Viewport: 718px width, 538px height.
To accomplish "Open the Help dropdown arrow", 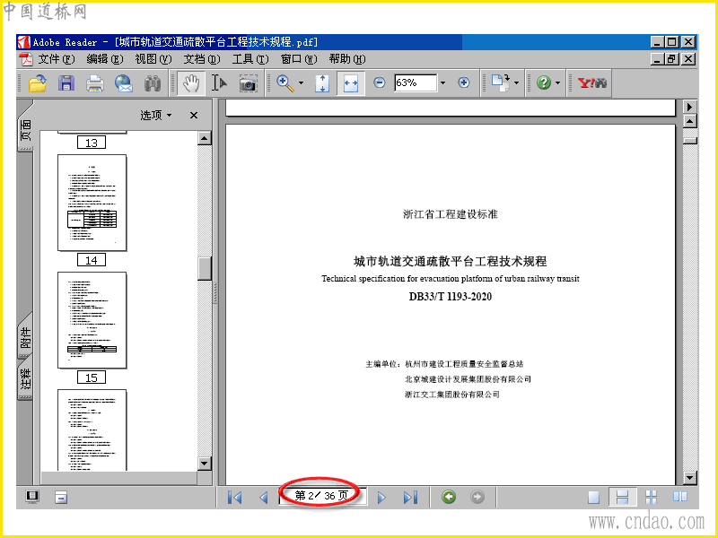I will (x=557, y=83).
